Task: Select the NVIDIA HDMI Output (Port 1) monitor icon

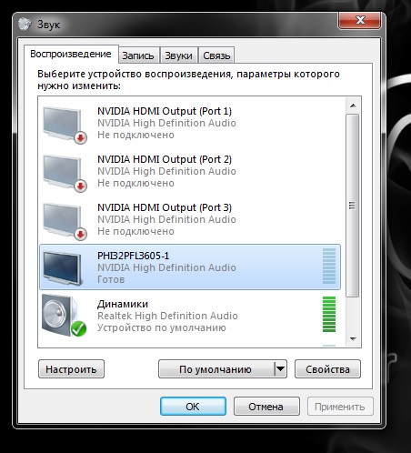Action: pos(65,125)
